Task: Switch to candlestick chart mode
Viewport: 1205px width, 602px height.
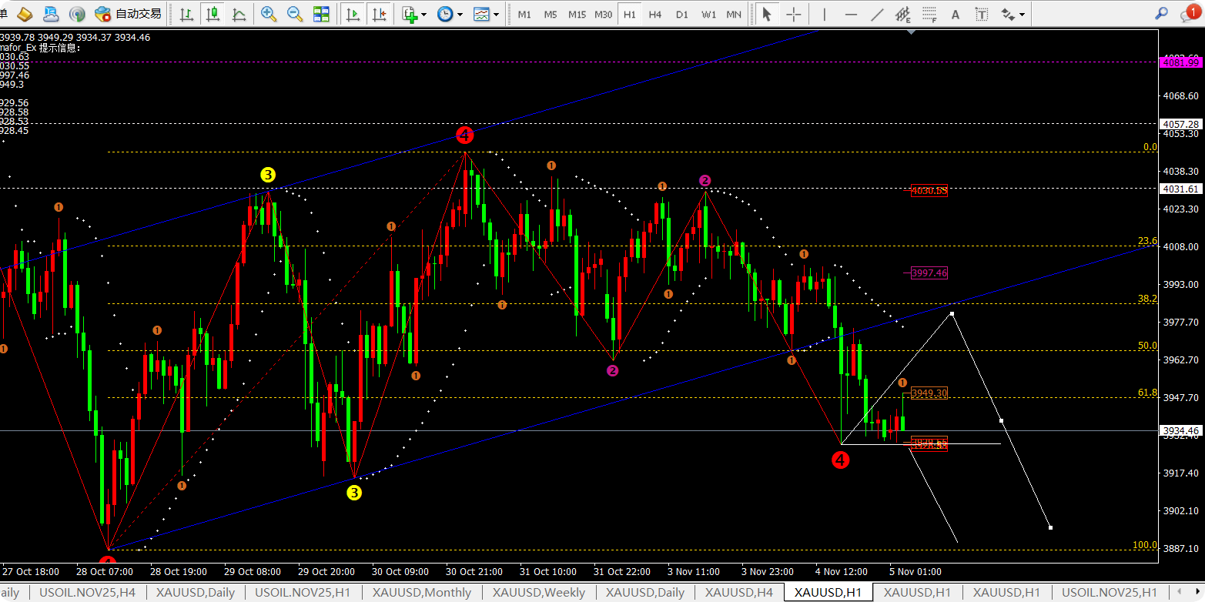Action: point(213,14)
